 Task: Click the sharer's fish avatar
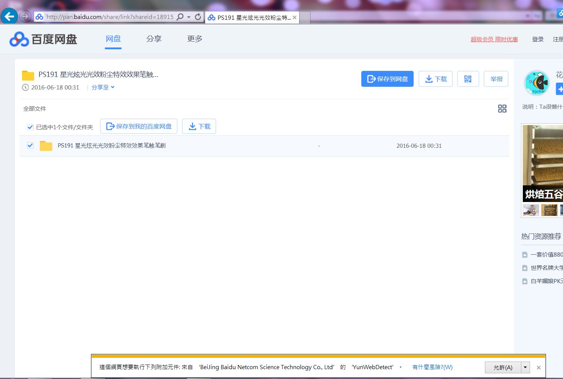[536, 83]
